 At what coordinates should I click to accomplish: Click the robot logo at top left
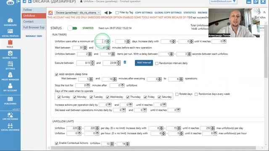pos(10,3)
